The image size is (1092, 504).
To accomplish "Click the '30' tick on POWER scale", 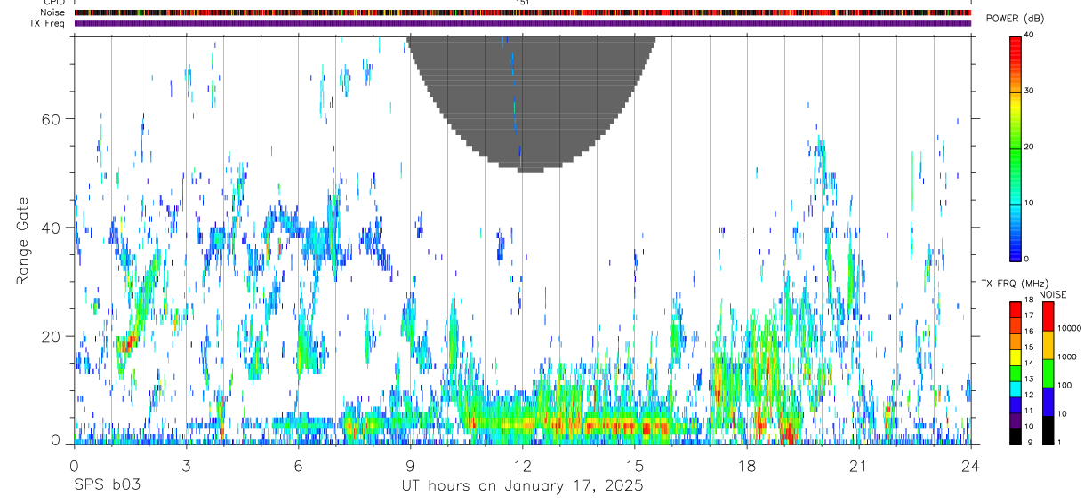I will tap(1030, 92).
